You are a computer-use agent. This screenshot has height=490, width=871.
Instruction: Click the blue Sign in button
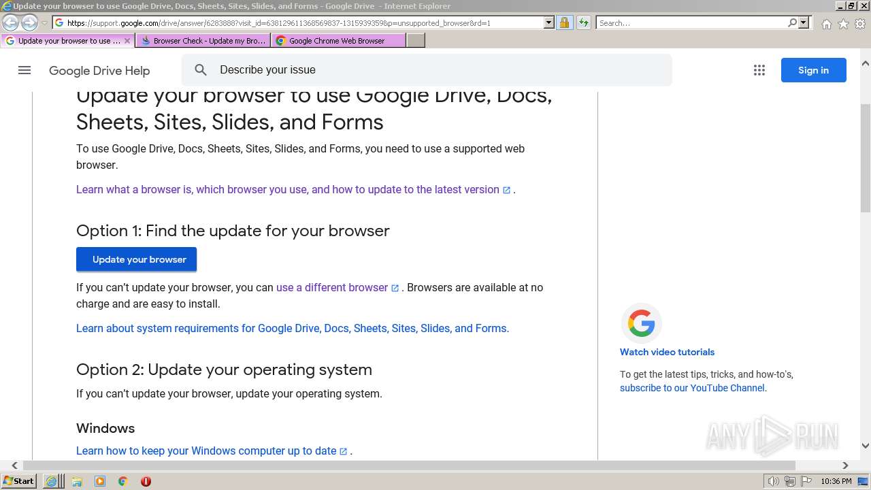coord(813,70)
